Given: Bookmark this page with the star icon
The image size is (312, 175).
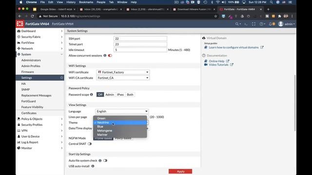Looking at the screenshot, I should click(x=215, y=16).
